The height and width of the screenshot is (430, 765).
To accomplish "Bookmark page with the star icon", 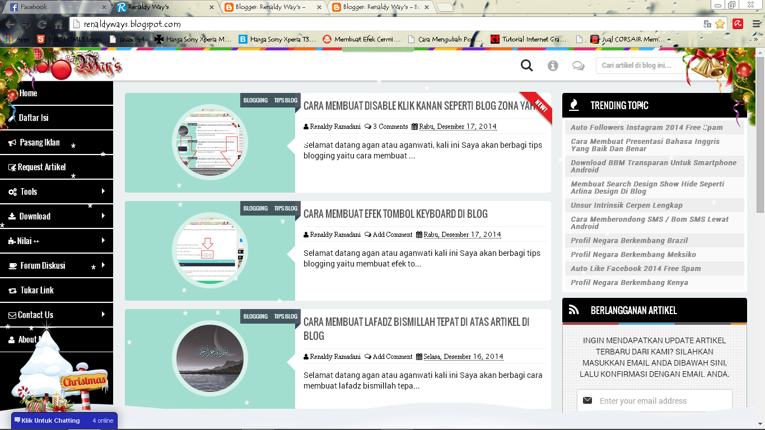I will 720,24.
